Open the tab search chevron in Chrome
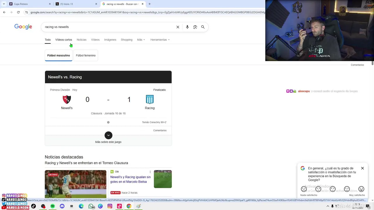374x210 pixels. pos(4,4)
